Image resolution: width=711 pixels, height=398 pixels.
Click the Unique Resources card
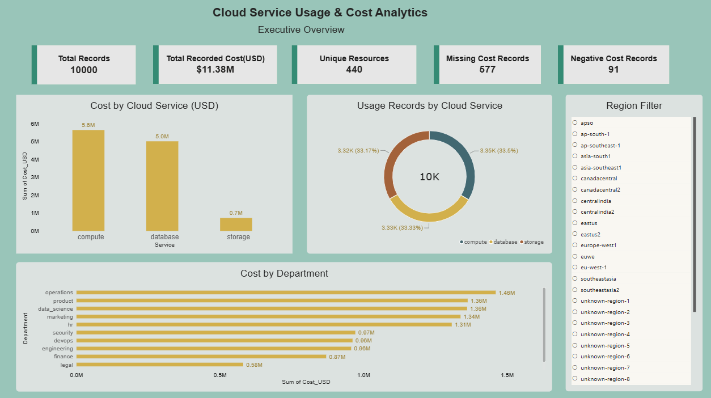(x=354, y=65)
